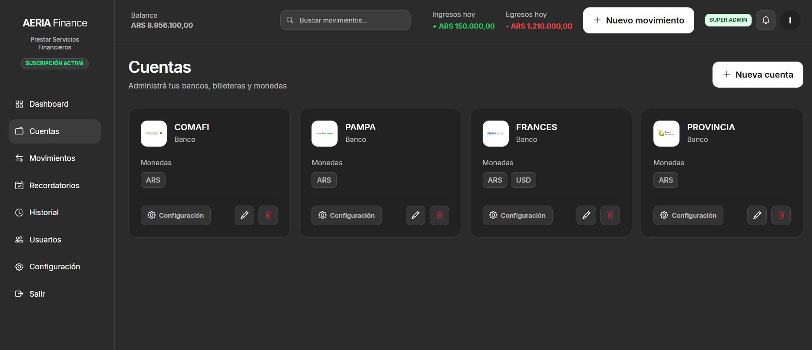Click the AERIA Finance logo text
The image size is (812, 350).
pyautogui.click(x=55, y=23)
